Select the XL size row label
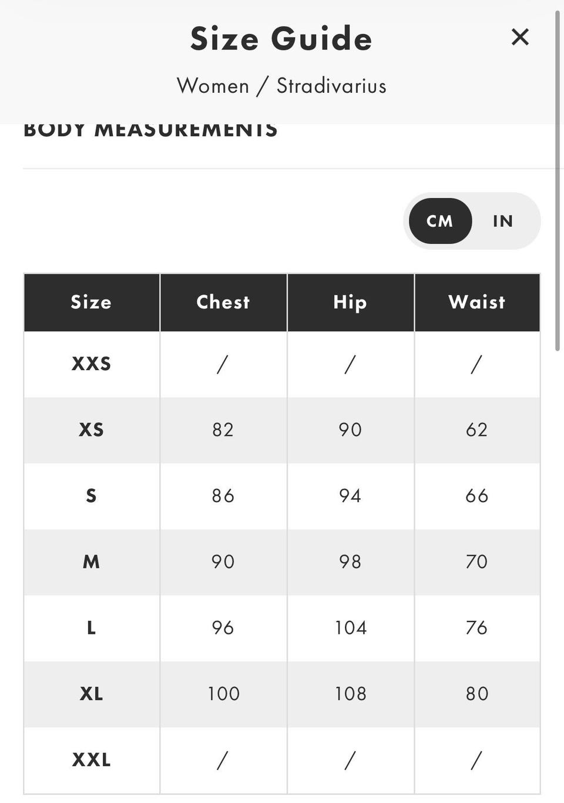Viewport: 564px width, 803px height. (91, 694)
